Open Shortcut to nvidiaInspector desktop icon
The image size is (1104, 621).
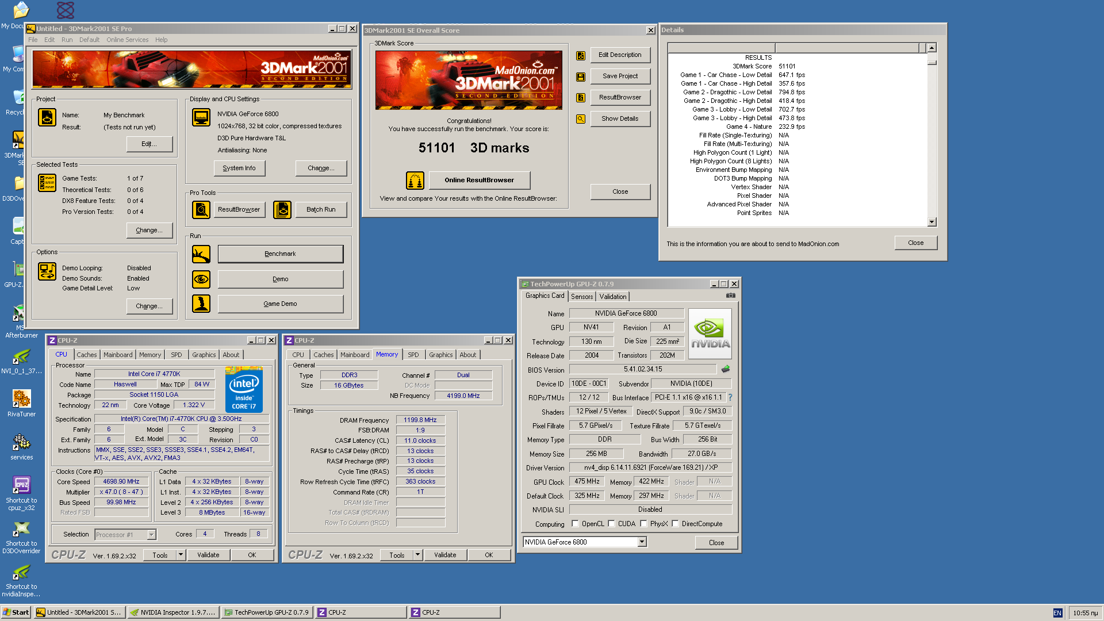[21, 580]
